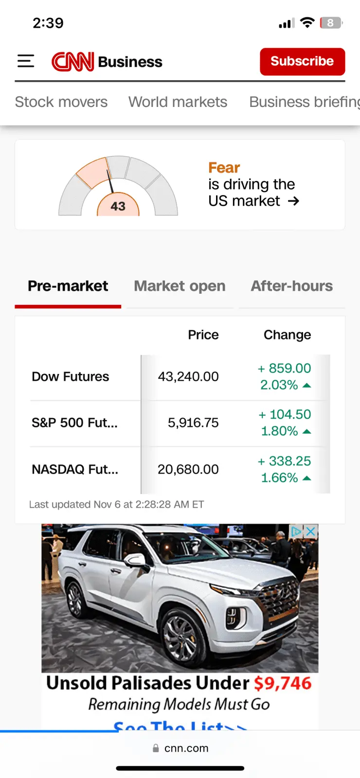
Task: Tap the CNN logo
Action: (73, 62)
